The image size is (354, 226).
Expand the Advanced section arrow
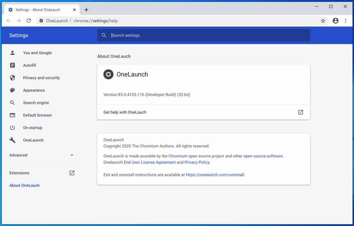pyautogui.click(x=72, y=155)
